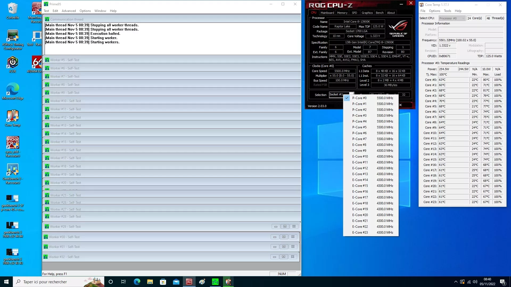Click the volume speaker tray icon
Viewport: 511px width, 287px height.
click(475, 282)
